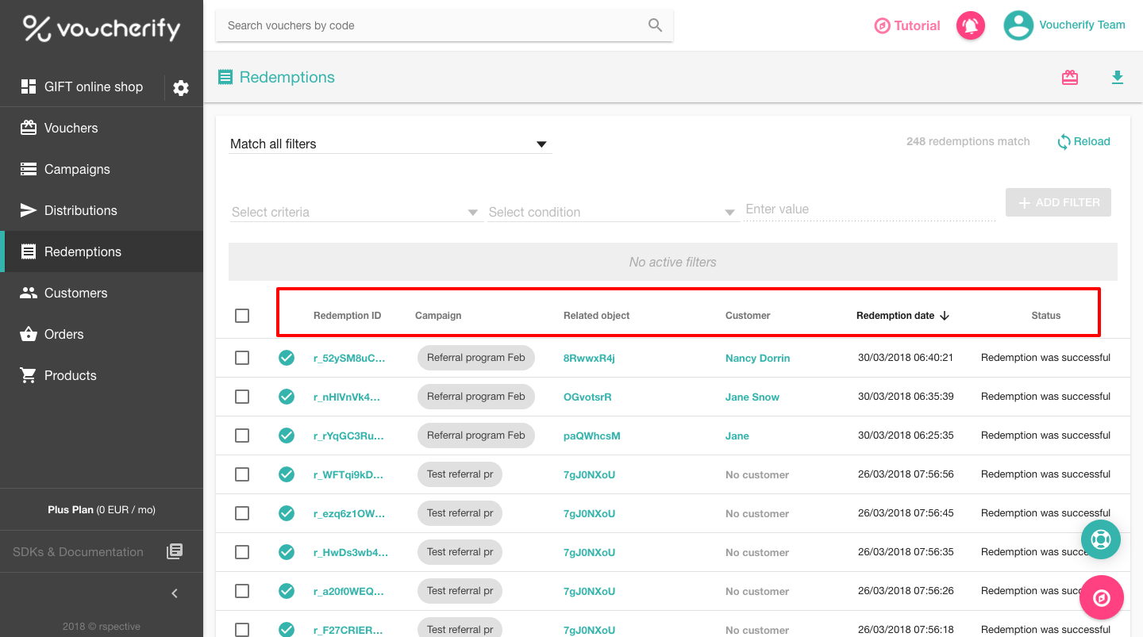Reload the redemptions list
The image size is (1143, 637).
[x=1083, y=141]
